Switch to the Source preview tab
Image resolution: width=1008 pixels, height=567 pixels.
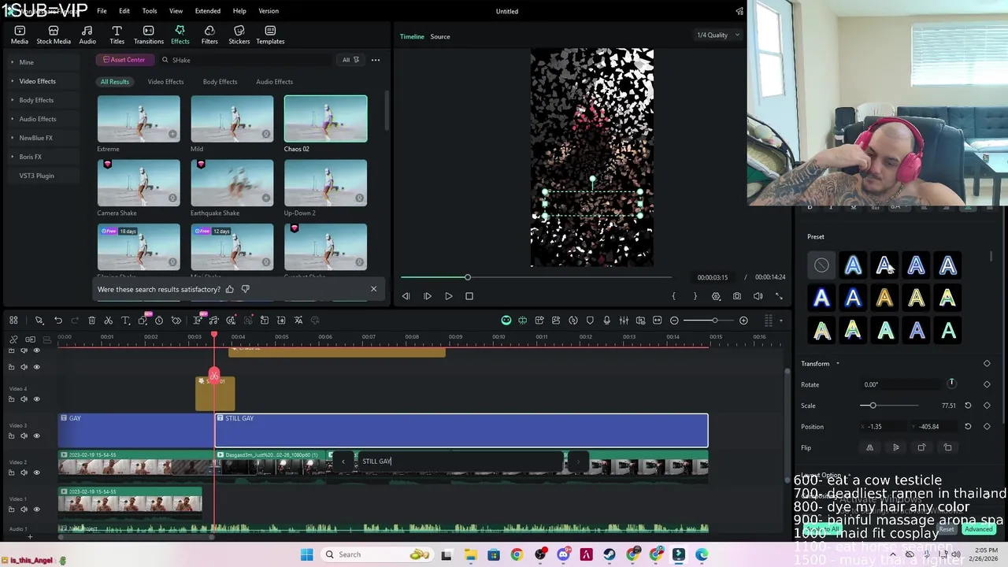[440, 36]
